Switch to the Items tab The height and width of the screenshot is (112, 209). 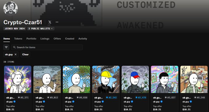tap(6, 39)
